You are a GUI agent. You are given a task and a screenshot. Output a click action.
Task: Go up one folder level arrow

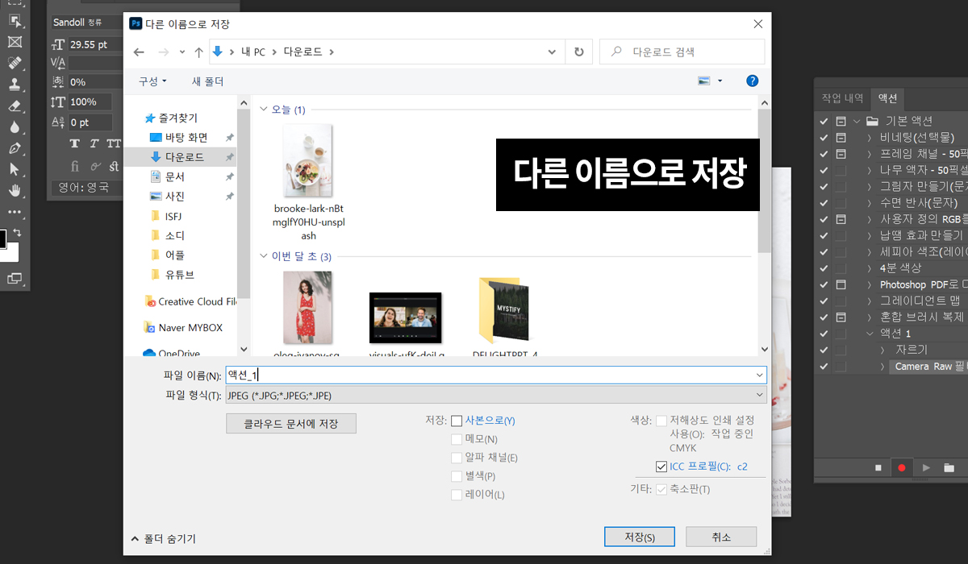199,52
